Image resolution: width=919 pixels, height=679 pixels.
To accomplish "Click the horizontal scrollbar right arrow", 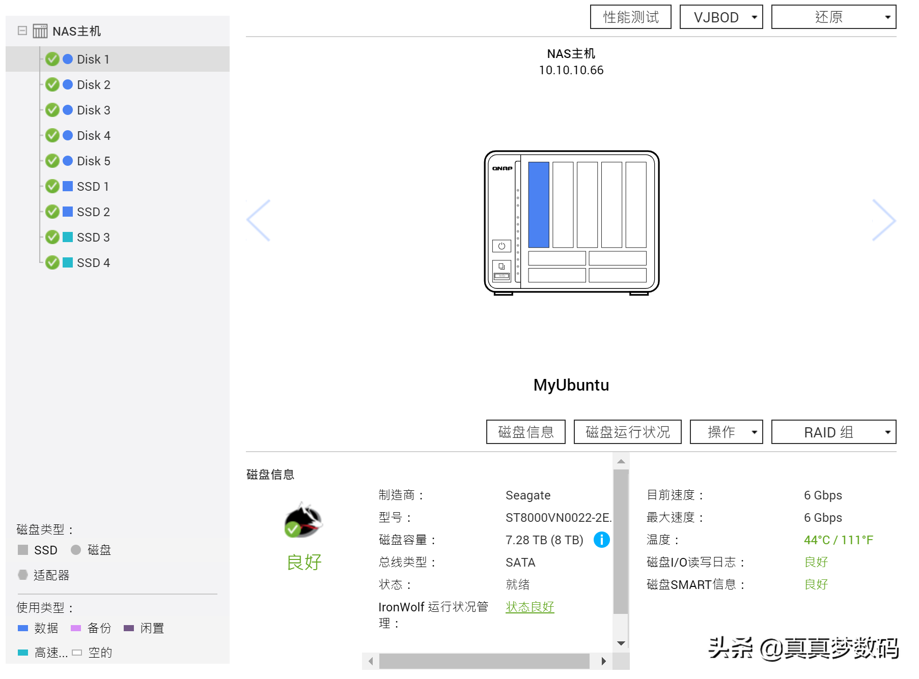I will click(x=603, y=661).
